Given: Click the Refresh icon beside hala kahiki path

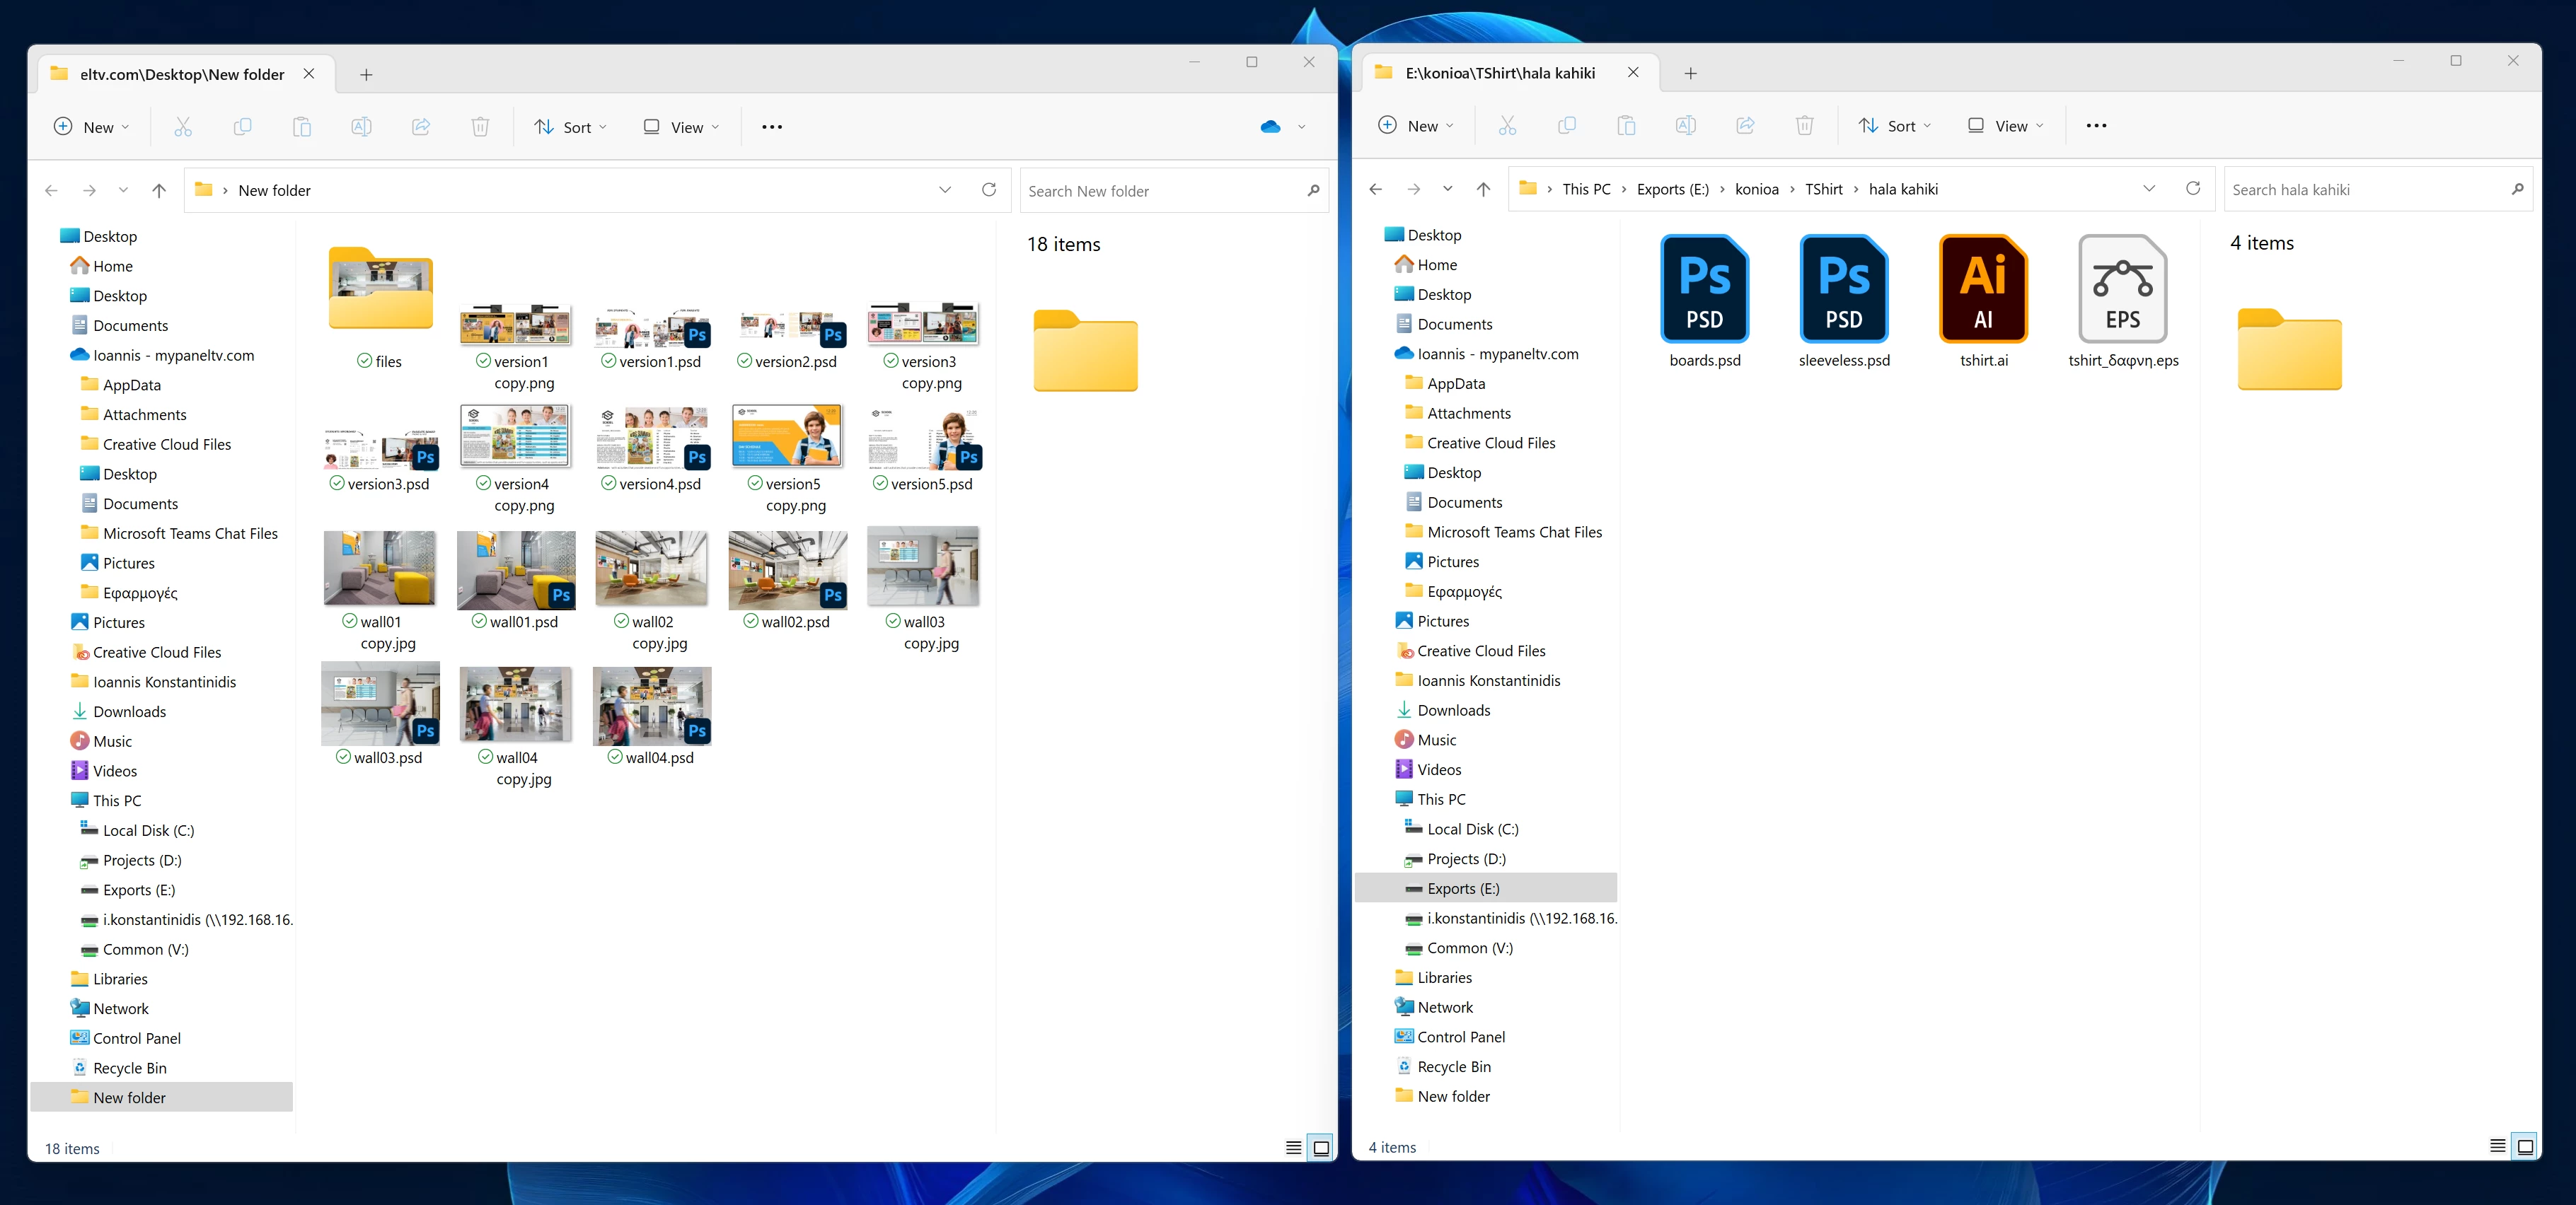Looking at the screenshot, I should tap(2193, 189).
